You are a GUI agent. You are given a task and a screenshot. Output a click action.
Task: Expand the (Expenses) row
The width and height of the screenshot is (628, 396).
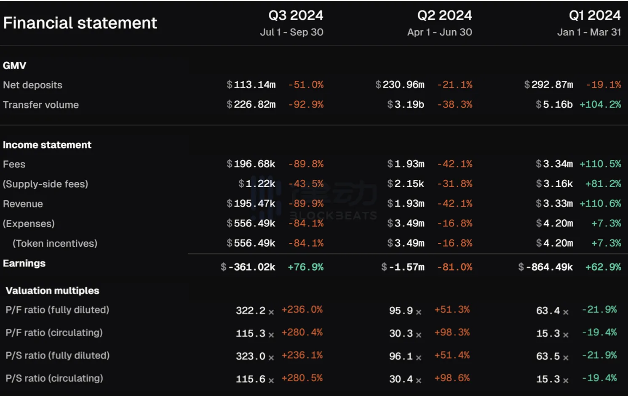point(29,223)
